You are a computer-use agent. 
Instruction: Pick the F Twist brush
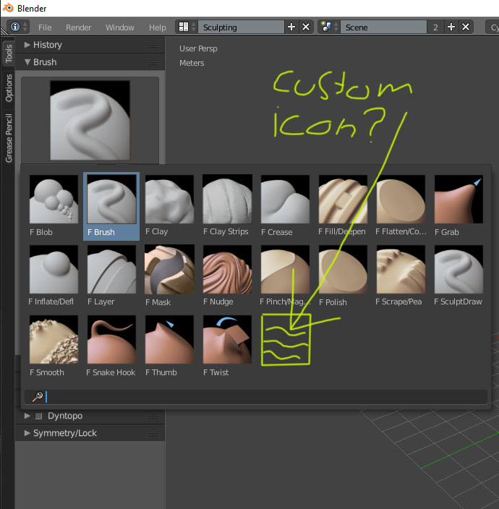227,339
